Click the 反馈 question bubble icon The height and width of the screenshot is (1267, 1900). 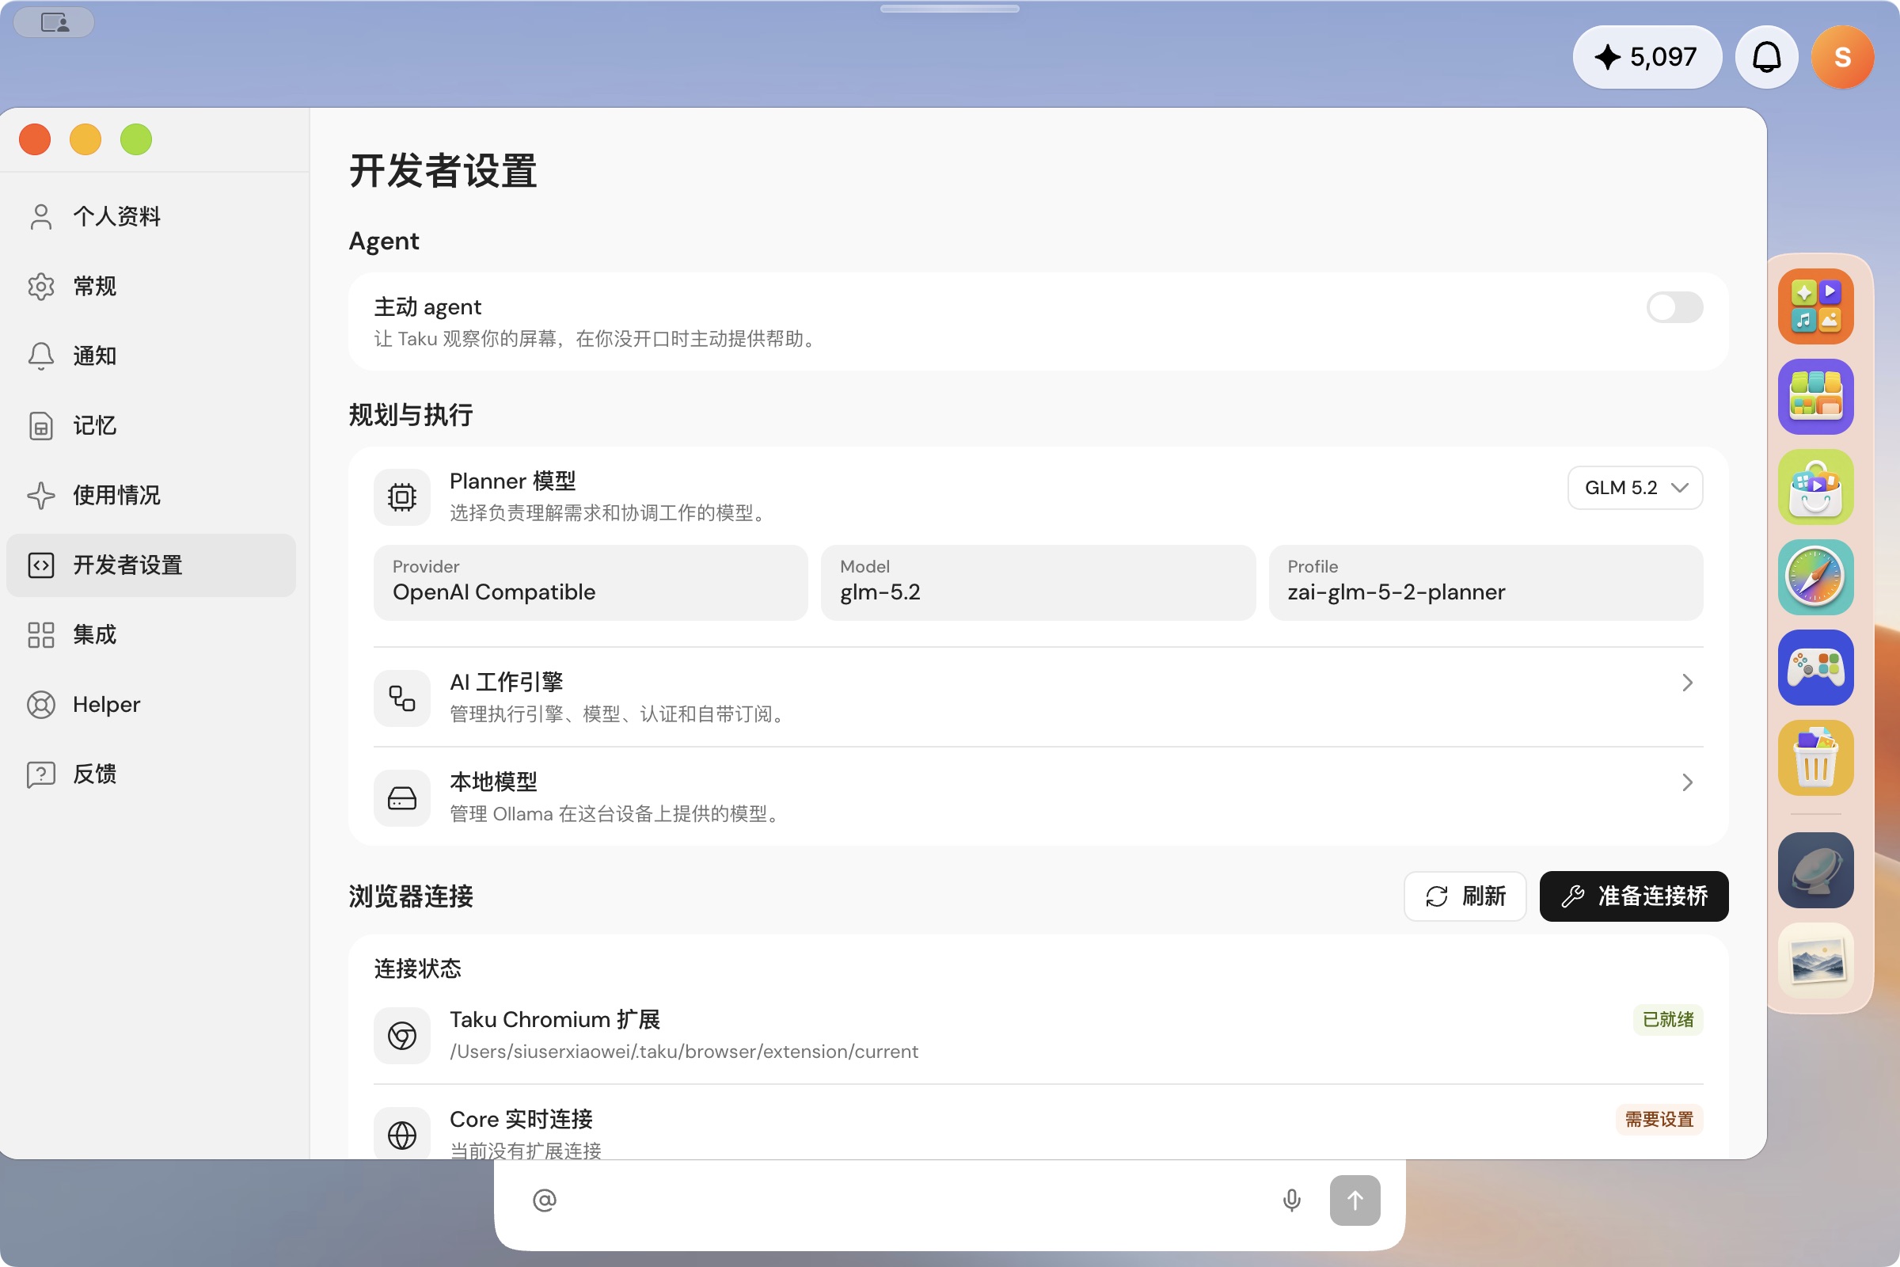click(x=40, y=774)
